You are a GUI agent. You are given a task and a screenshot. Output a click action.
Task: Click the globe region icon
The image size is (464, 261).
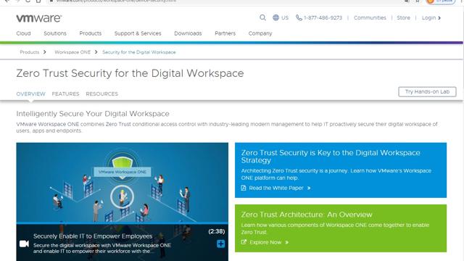275,17
